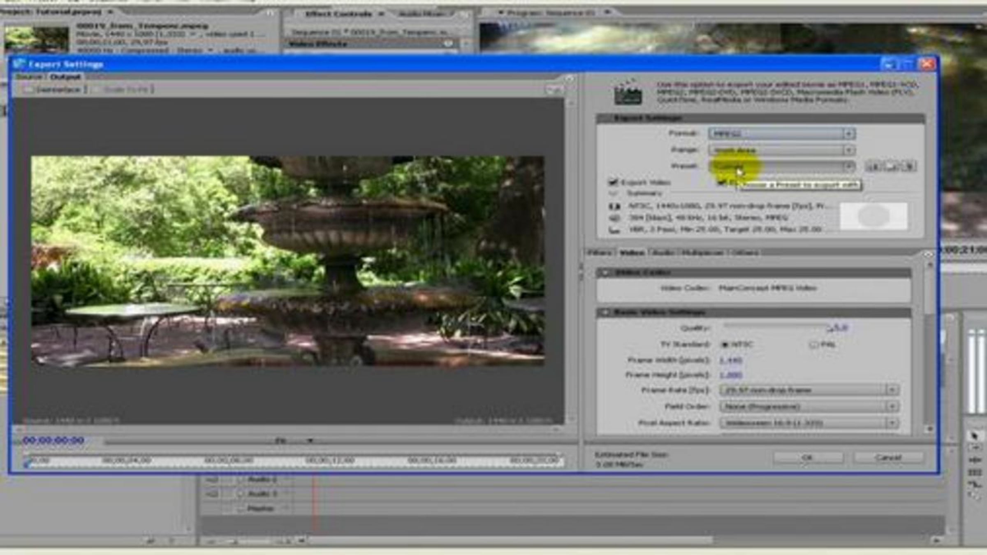Open the Field Order dropdown
Image resolution: width=987 pixels, height=555 pixels.
(x=809, y=407)
